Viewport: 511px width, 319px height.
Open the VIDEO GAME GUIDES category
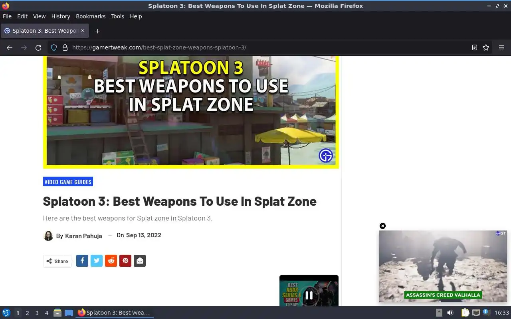coord(68,182)
